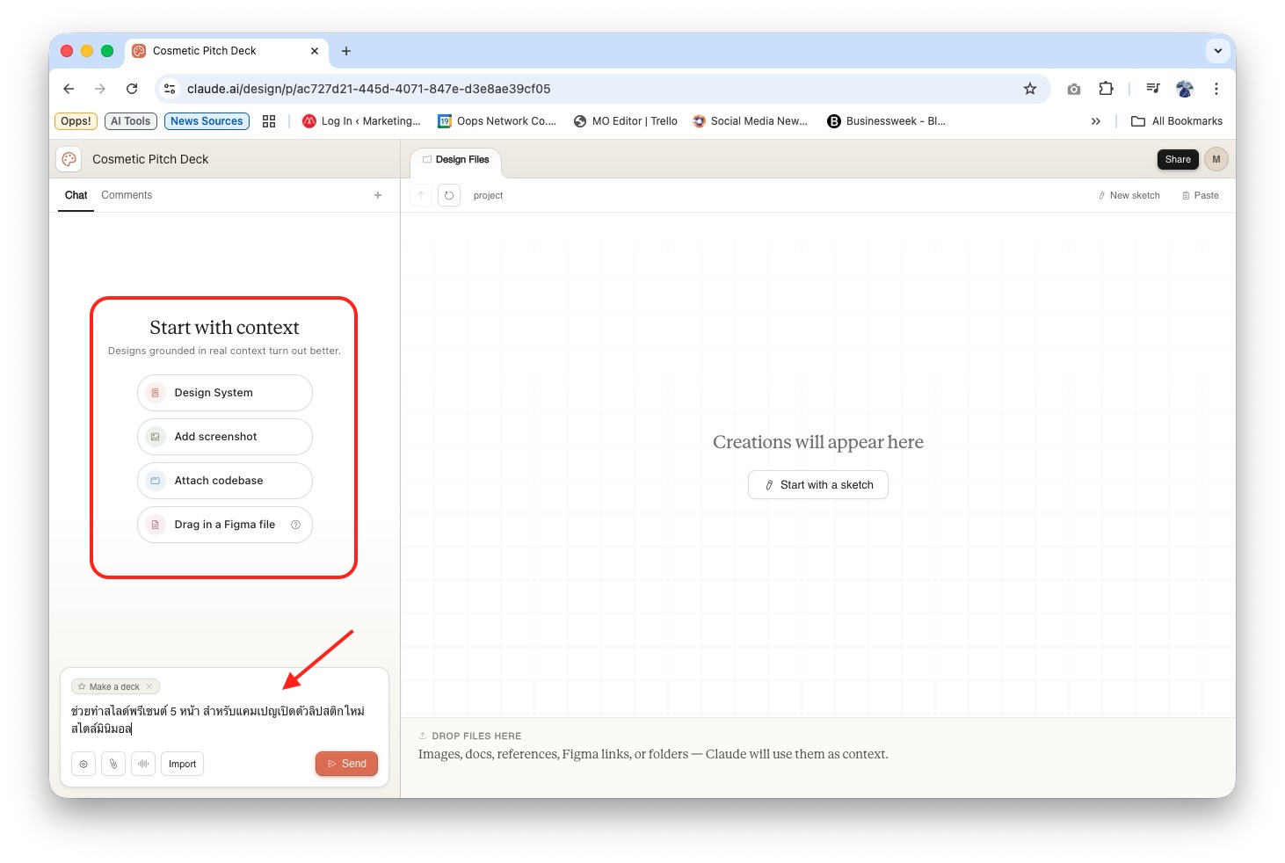Open settings gear in chat composer
Screen dimensions: 1285x863
click(83, 764)
